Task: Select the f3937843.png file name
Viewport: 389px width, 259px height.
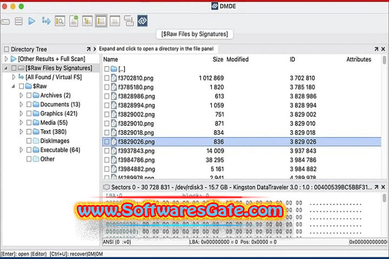Action: [136, 151]
